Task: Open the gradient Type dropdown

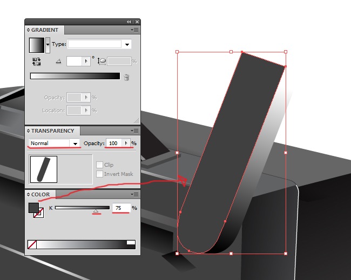Action: 127,44
